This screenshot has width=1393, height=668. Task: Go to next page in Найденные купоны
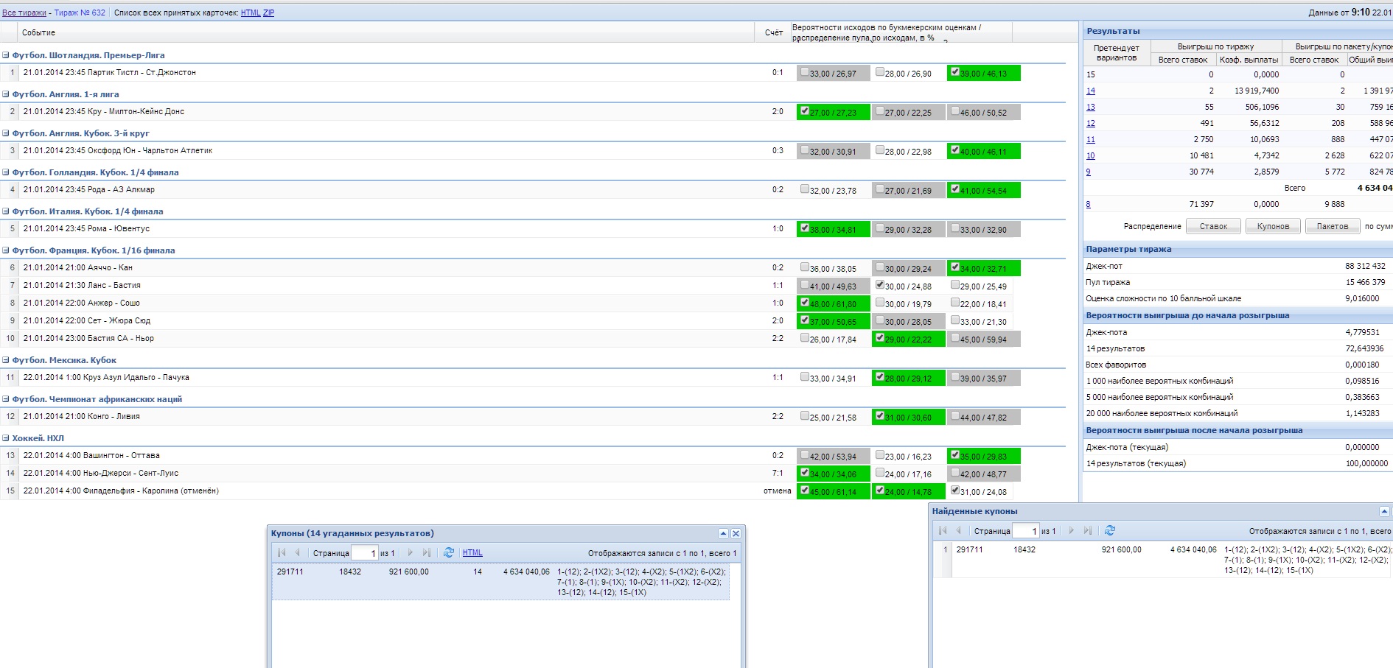(x=1072, y=530)
